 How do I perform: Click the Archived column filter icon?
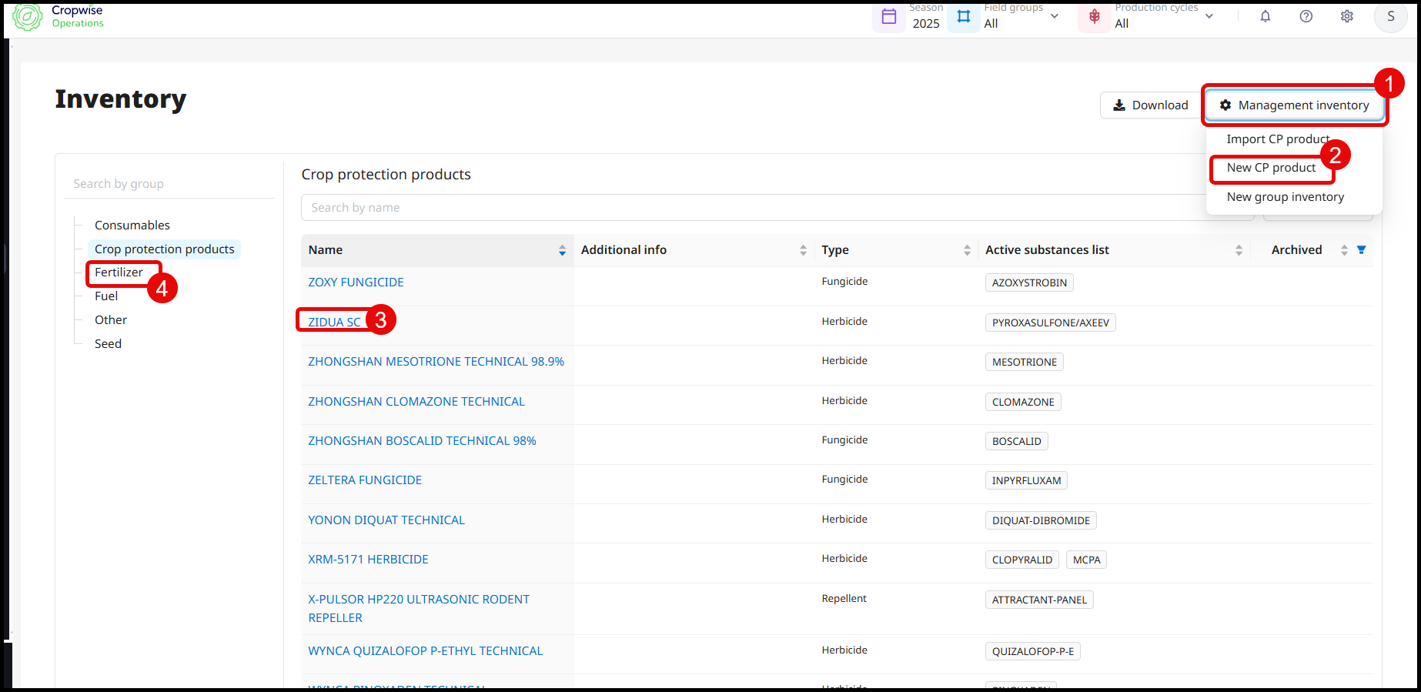tap(1361, 250)
